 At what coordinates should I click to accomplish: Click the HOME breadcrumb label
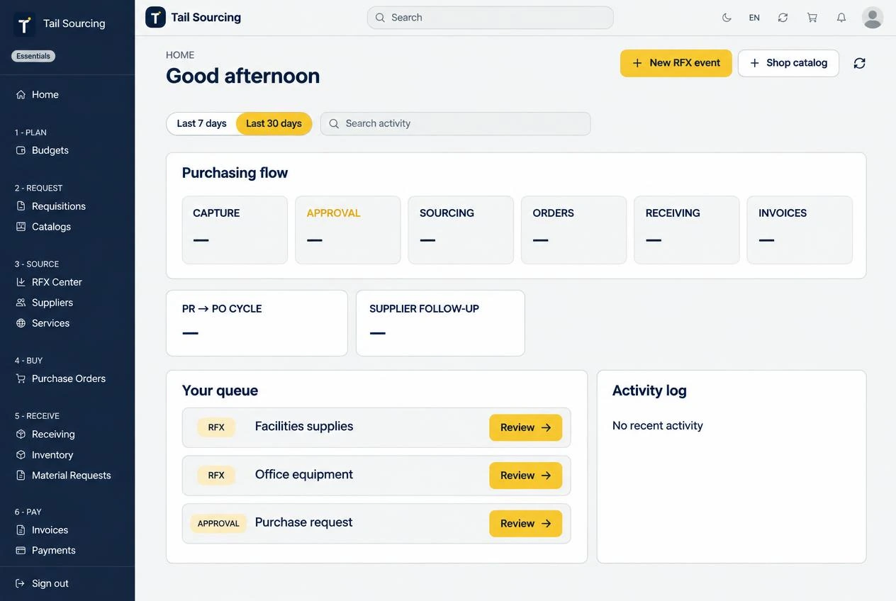click(x=180, y=55)
